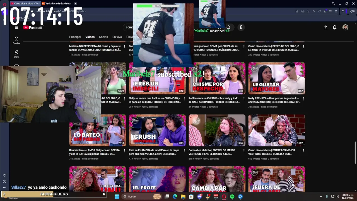
Task: Open YouTube hamburger guide menu
Action: tap(16, 27)
